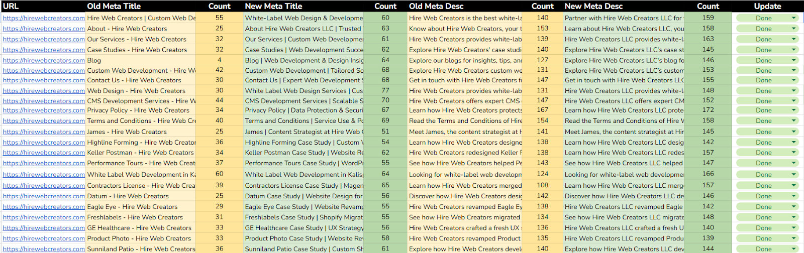The height and width of the screenshot is (253, 804).
Task: Click the Update column header
Action: 767,6
